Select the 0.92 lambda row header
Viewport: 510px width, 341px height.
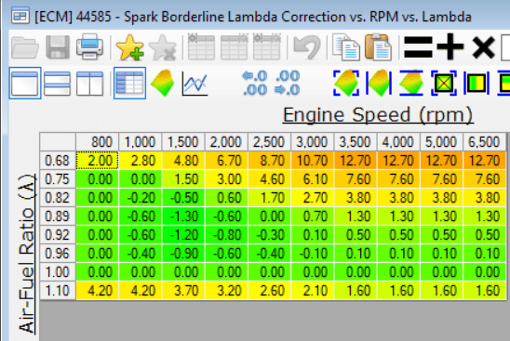click(x=58, y=234)
